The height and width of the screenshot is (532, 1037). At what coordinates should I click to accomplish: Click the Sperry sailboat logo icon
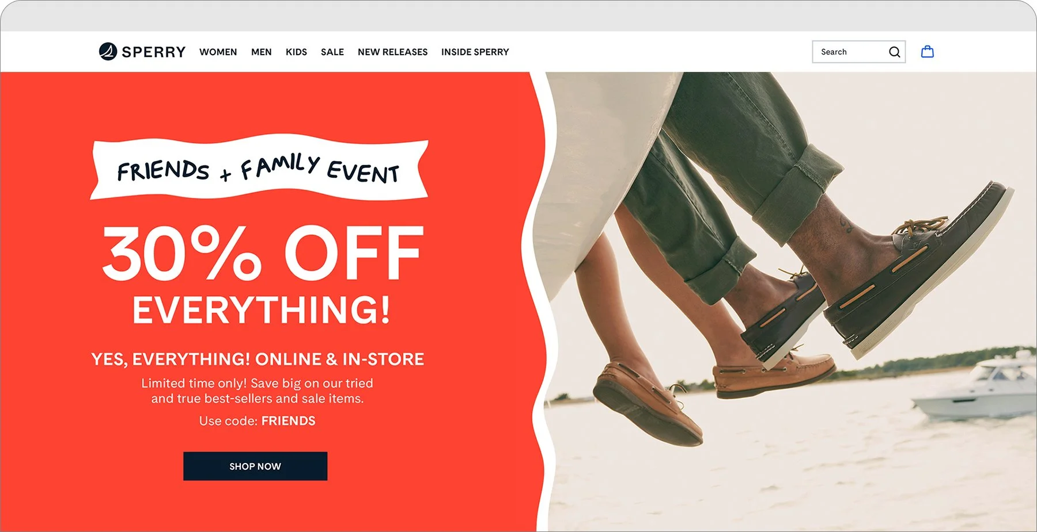click(x=108, y=52)
